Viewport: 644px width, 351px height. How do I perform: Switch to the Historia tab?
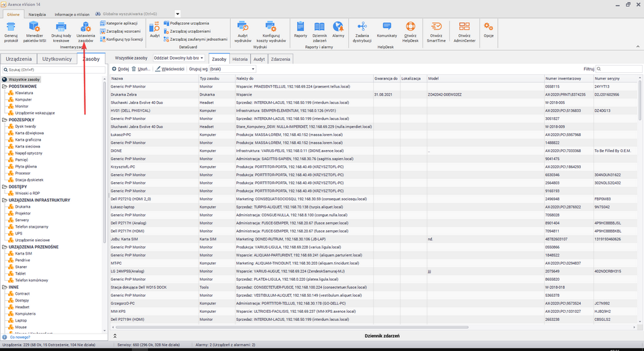(x=239, y=59)
